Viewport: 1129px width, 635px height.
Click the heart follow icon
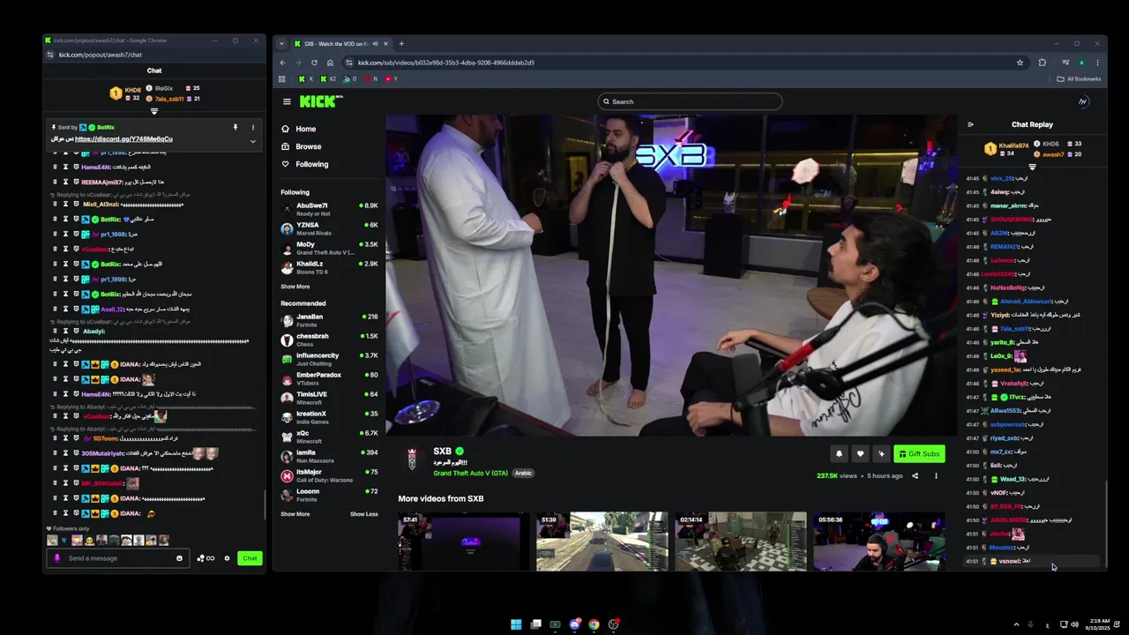860,453
